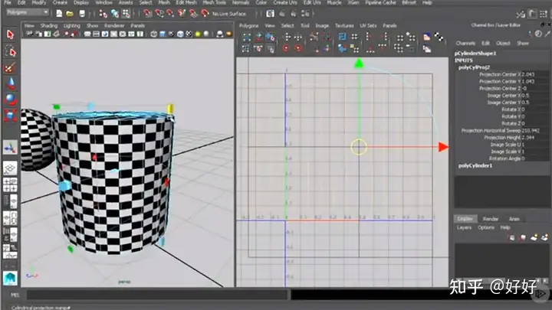Open the Channels menu in Channel Box
The image size is (552, 310).
click(x=465, y=43)
